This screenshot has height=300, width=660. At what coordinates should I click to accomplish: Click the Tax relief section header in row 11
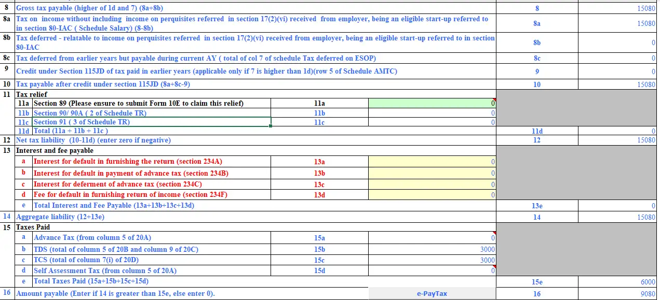click(x=31, y=94)
